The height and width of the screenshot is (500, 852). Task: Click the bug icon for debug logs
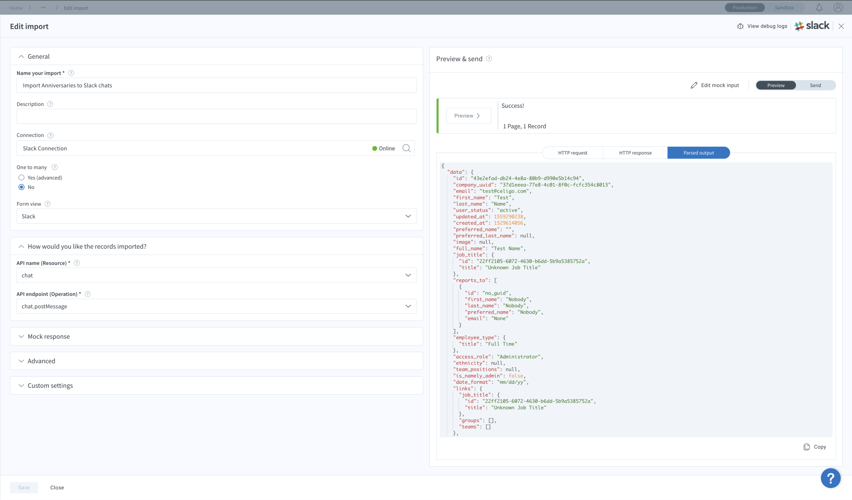tap(741, 26)
